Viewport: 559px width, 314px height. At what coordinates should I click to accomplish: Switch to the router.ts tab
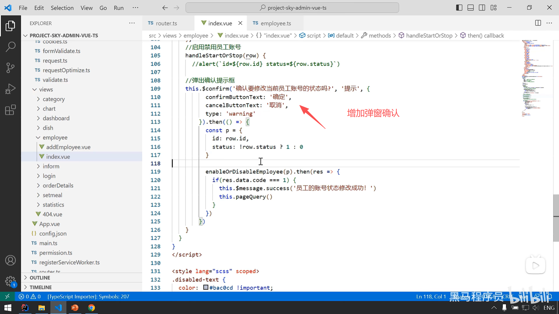click(166, 23)
